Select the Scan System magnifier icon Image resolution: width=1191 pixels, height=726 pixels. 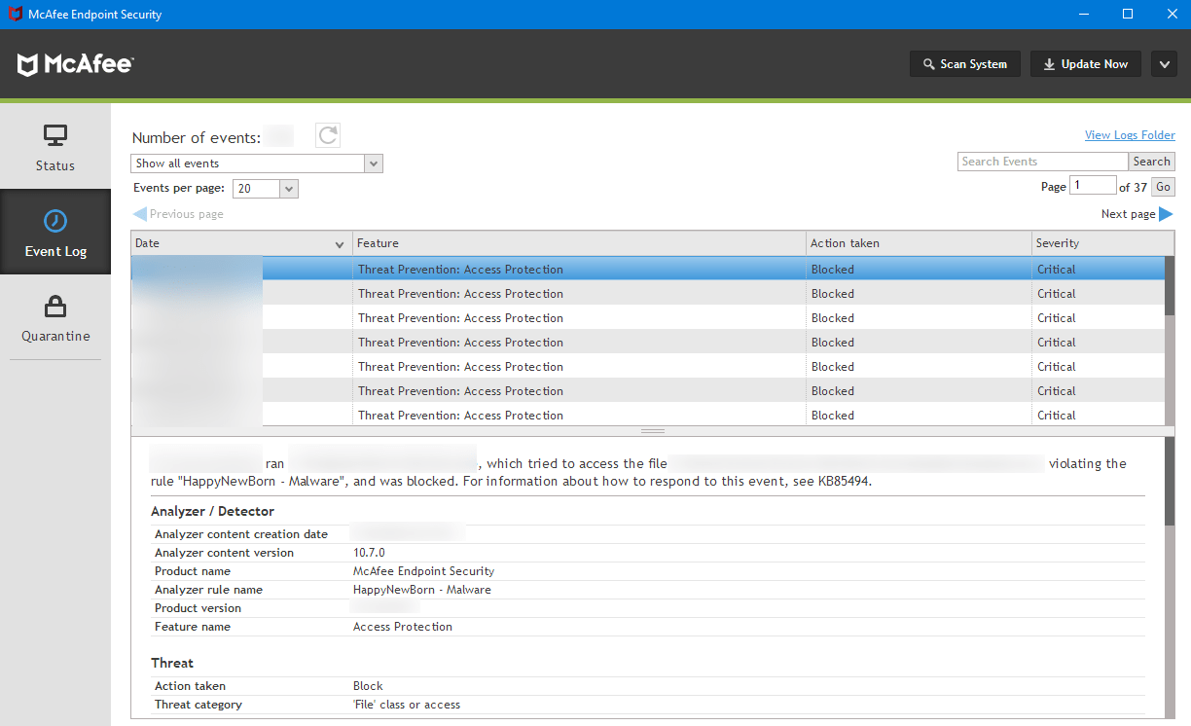(x=927, y=63)
